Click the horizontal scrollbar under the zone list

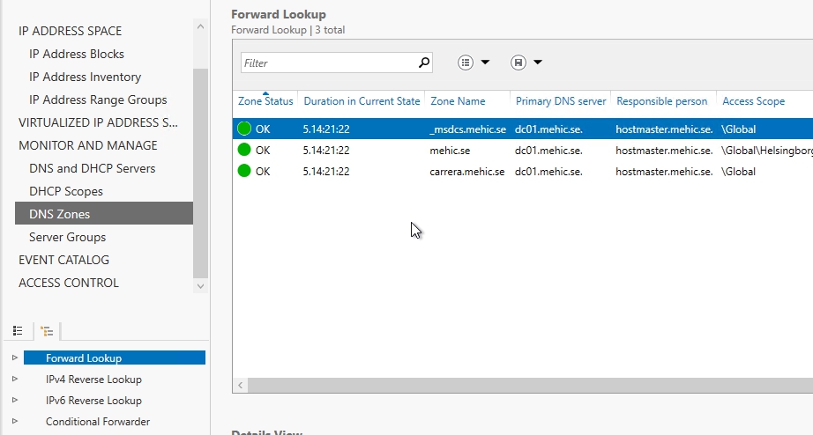click(520, 386)
